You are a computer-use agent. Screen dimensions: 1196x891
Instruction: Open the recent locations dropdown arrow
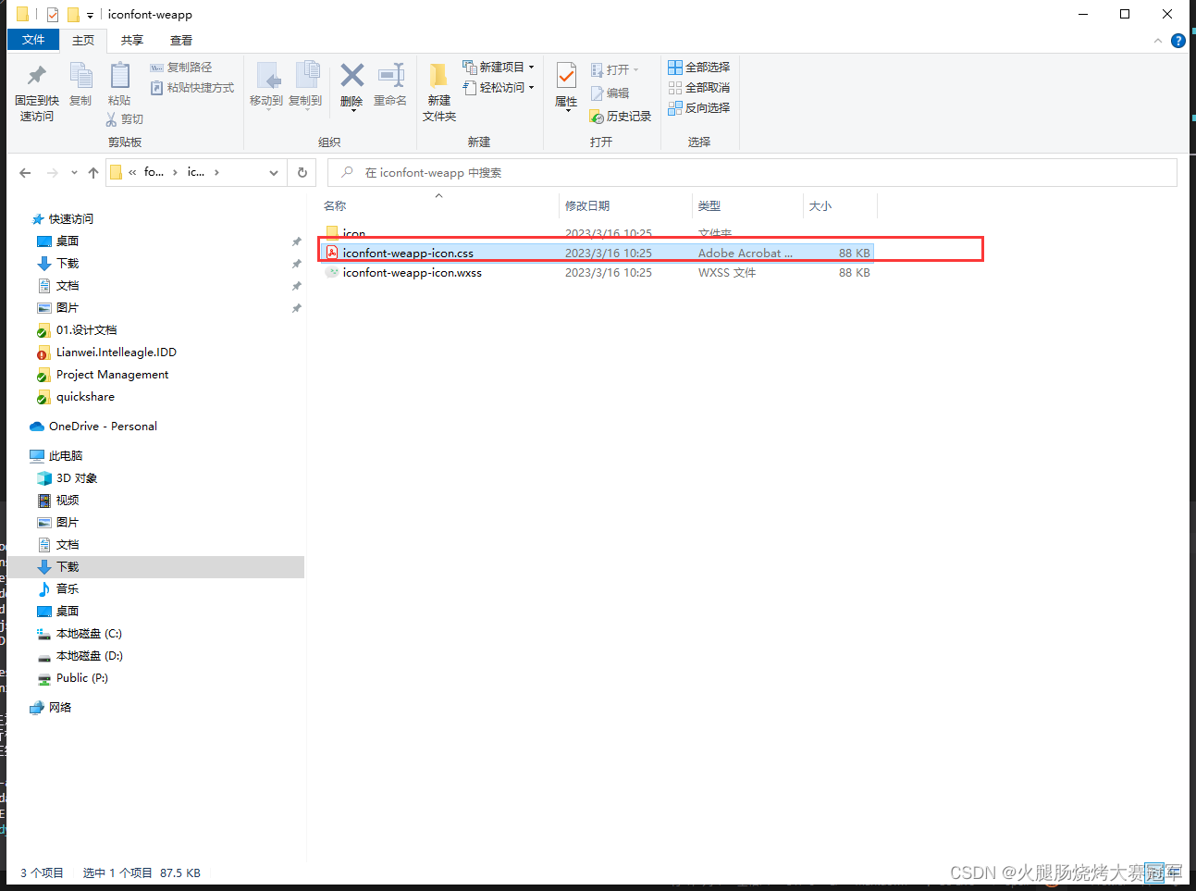74,173
